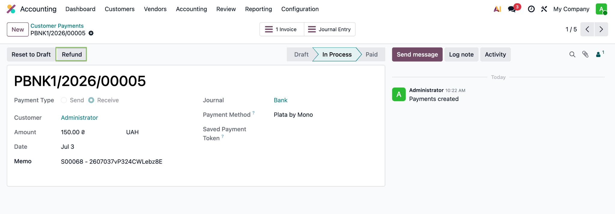This screenshot has height=214, width=615.
Task: Show followers icon in chatter
Action: [x=600, y=54]
